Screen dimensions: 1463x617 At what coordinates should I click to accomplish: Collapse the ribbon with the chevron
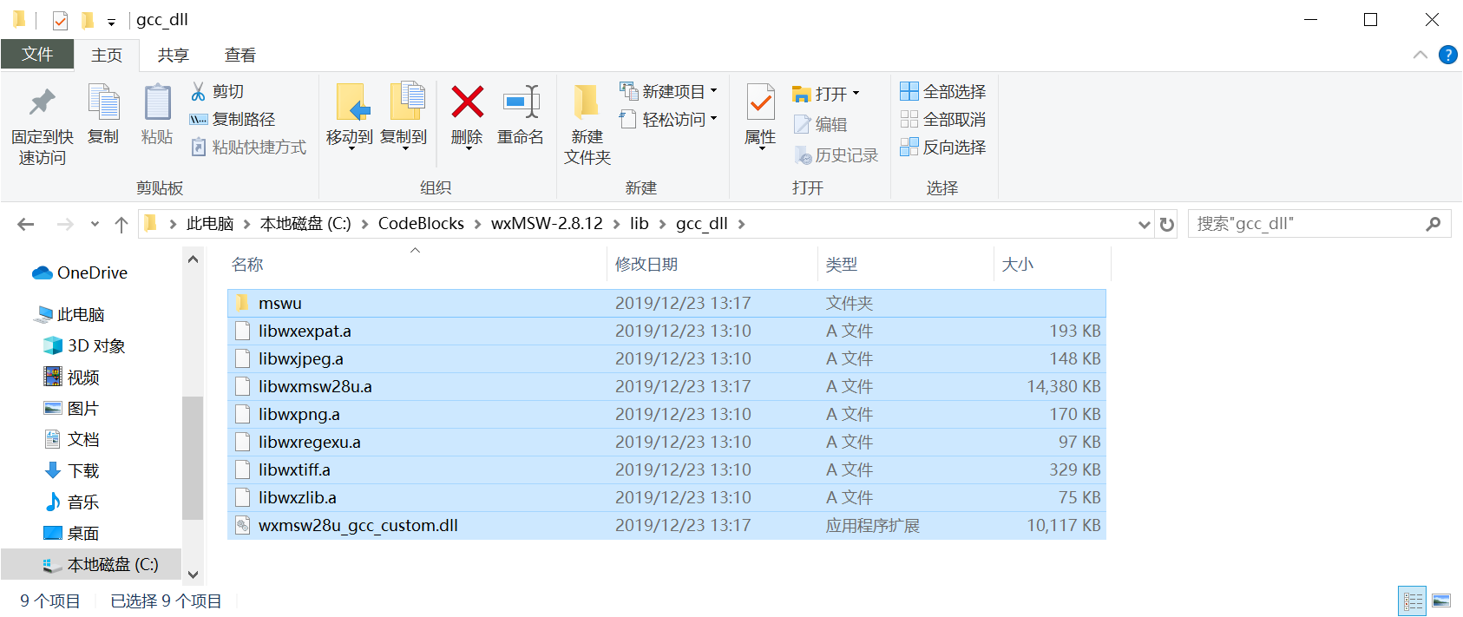click(1420, 55)
